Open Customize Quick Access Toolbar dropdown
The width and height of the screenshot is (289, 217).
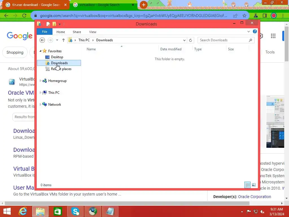pos(60,24)
